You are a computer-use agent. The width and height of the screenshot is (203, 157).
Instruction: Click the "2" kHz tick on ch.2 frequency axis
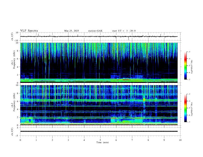18,117
